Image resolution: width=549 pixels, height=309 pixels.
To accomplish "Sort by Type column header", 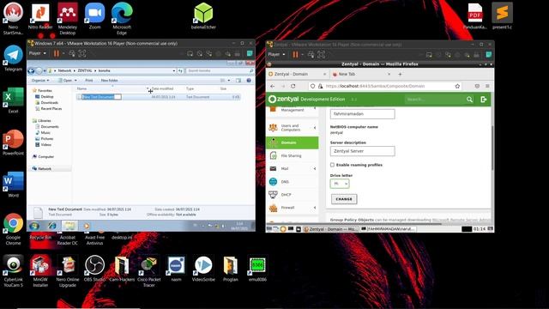I will tap(190, 88).
